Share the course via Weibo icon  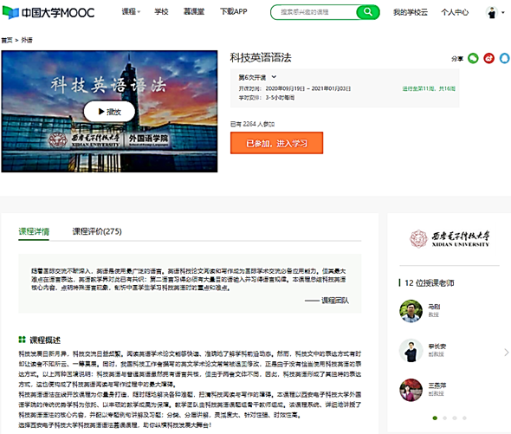click(x=488, y=58)
